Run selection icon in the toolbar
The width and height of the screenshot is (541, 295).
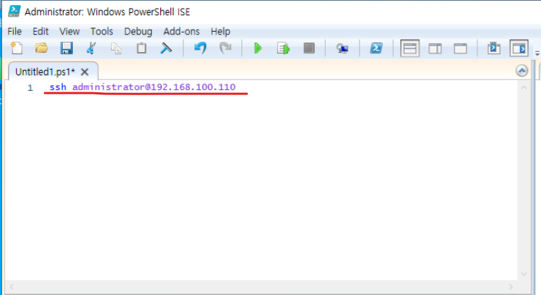[x=283, y=48]
